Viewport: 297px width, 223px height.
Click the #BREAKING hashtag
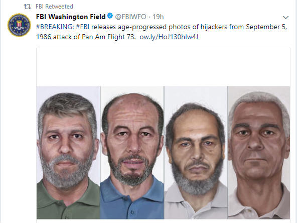point(55,27)
